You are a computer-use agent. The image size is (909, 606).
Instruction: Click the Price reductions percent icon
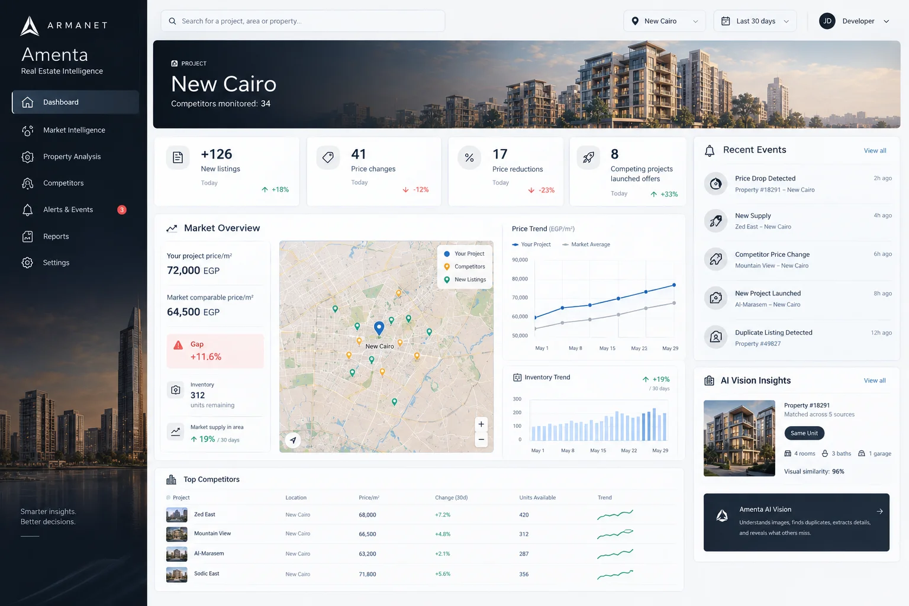point(469,157)
